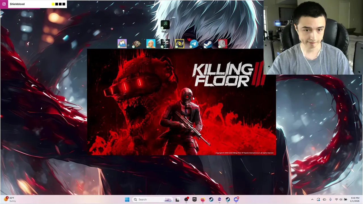Launch Path of Exile (PoE) desktop icon
Viewport: 363px width, 204px height.
[137, 44]
